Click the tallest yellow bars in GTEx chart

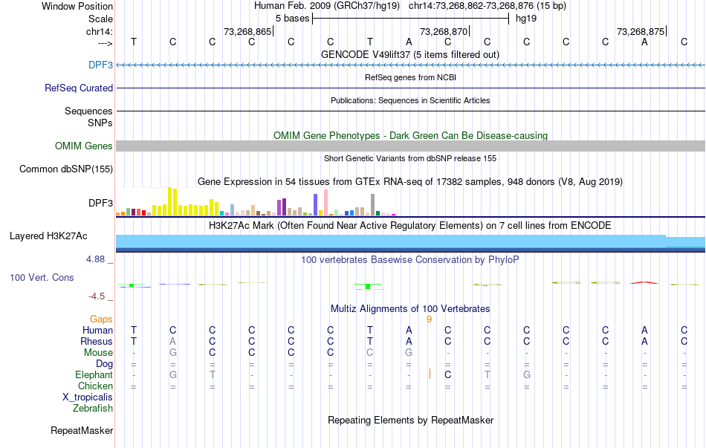click(x=172, y=201)
